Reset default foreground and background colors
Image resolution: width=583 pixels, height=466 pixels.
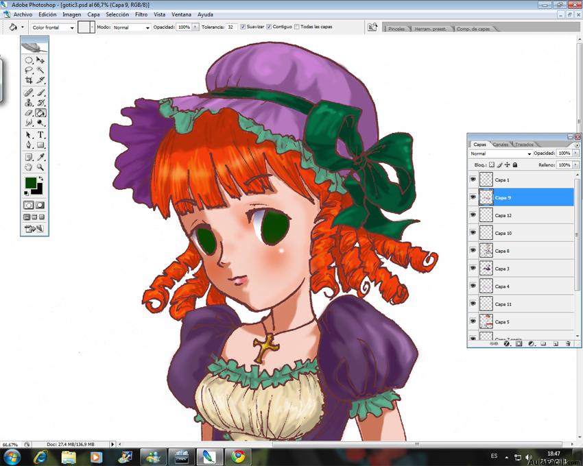click(26, 193)
